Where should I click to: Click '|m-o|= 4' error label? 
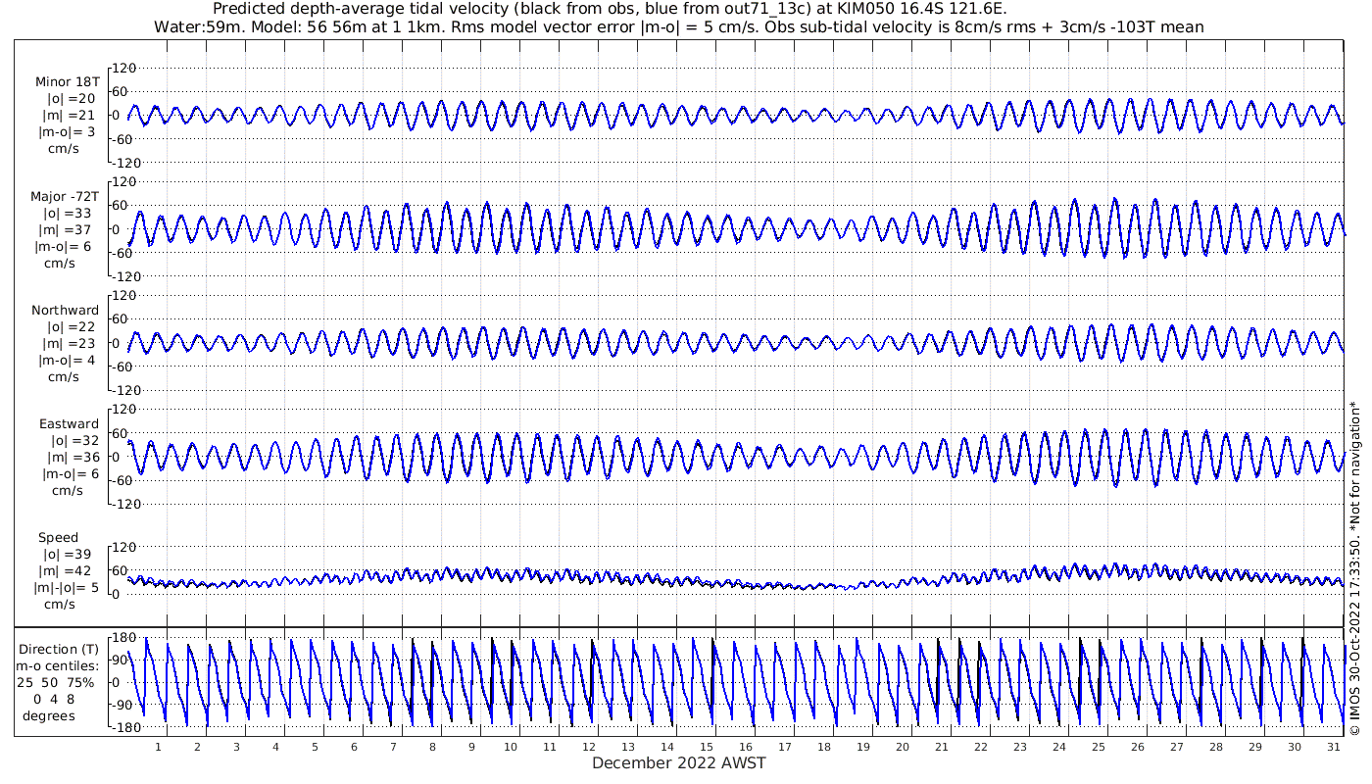(67, 360)
